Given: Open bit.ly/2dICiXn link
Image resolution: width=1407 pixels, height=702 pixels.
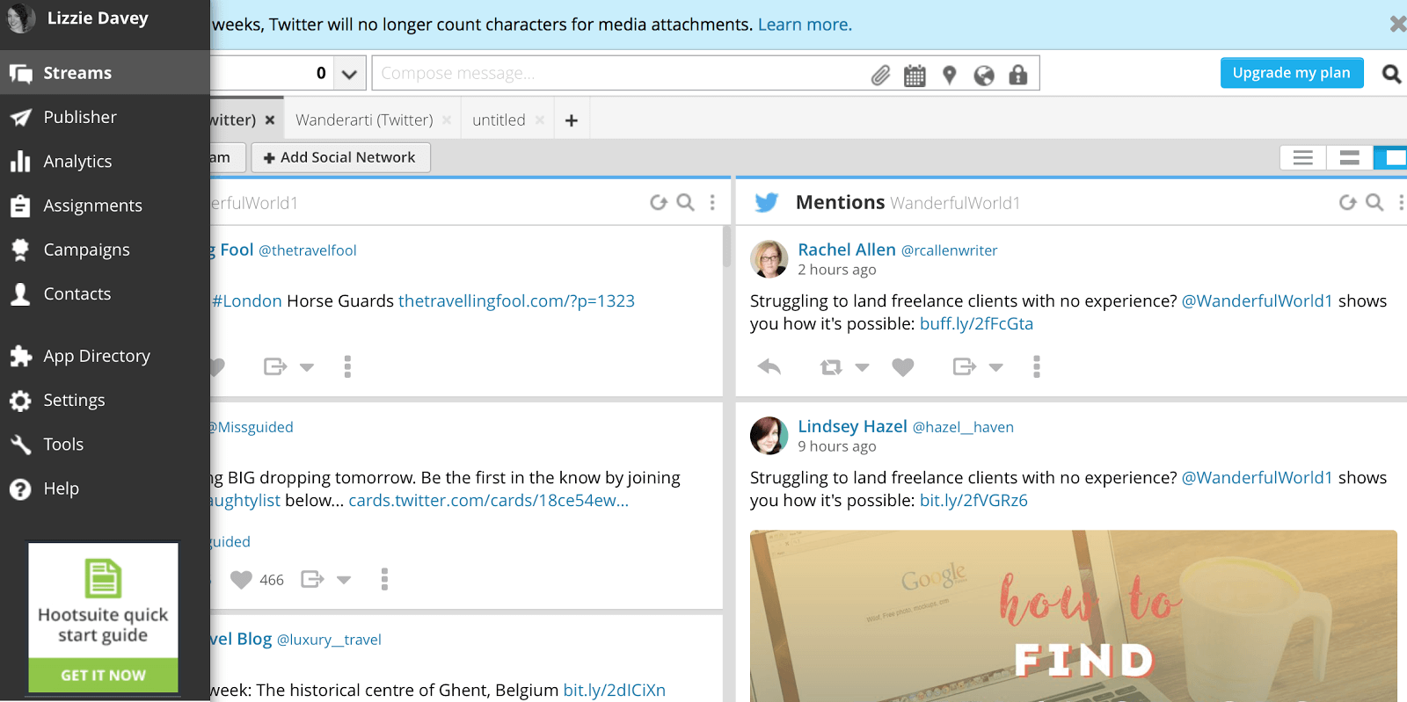Looking at the screenshot, I should [615, 691].
